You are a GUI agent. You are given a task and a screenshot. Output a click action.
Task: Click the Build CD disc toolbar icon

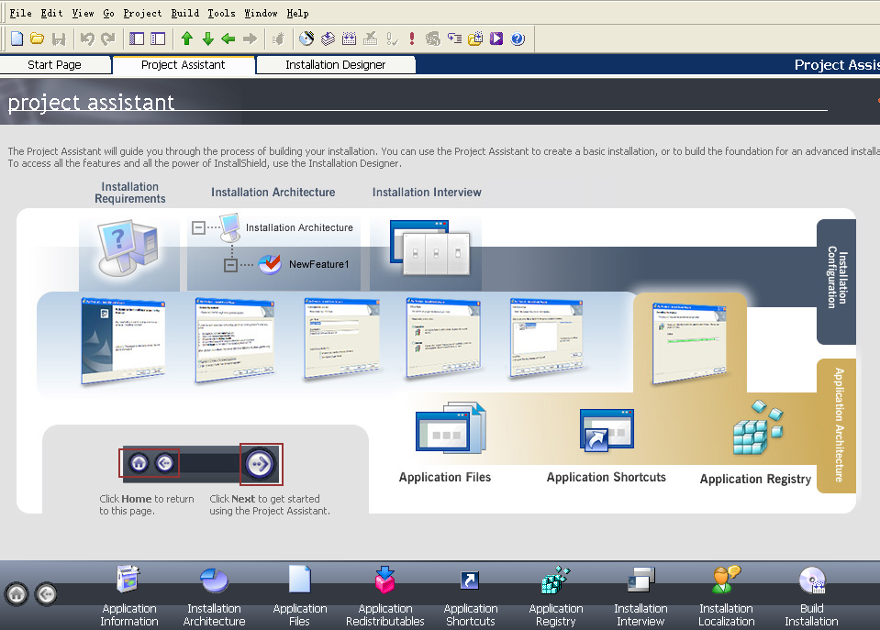(x=306, y=39)
